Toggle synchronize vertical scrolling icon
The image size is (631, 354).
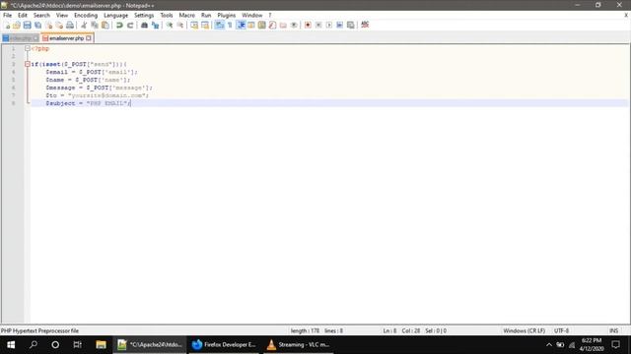click(194, 26)
